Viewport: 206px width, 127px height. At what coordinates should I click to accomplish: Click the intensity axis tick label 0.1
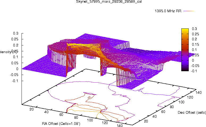pos(16,57)
